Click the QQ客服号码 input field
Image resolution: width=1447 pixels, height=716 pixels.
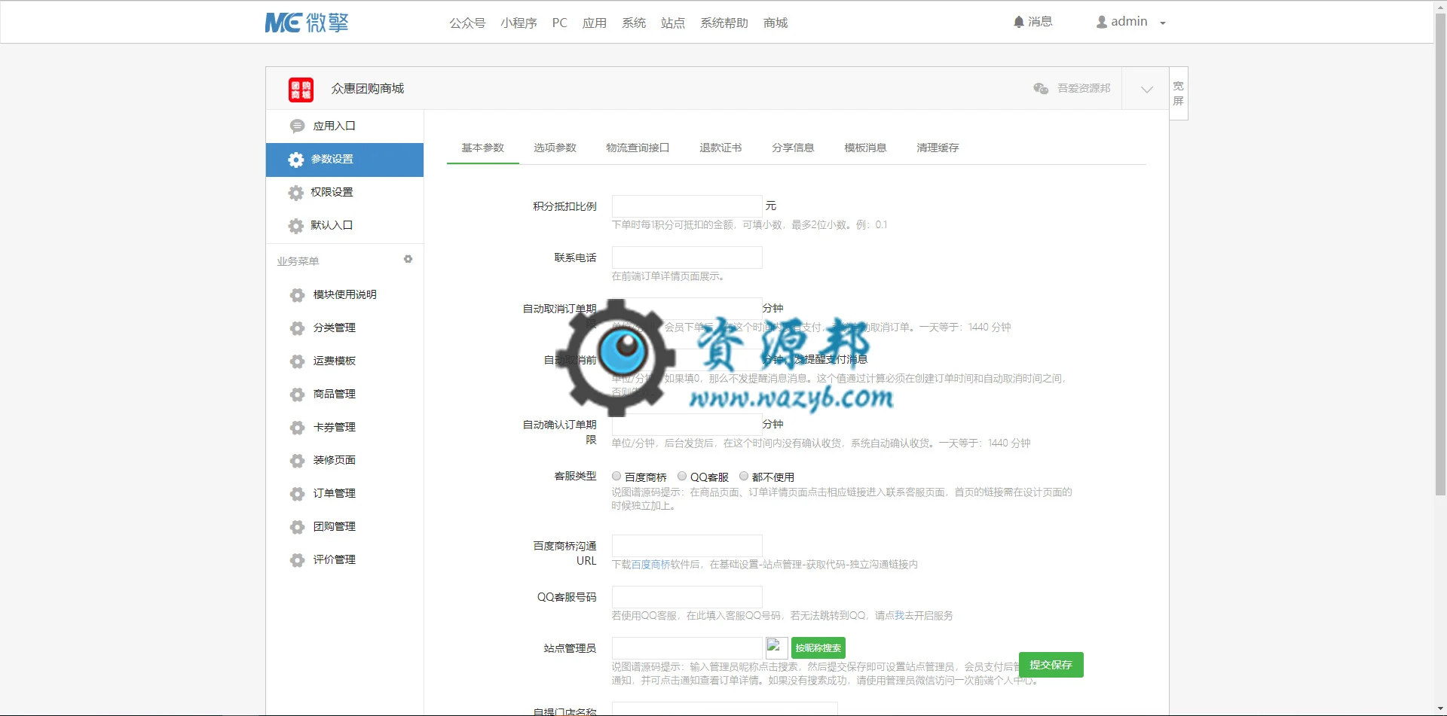(x=687, y=597)
